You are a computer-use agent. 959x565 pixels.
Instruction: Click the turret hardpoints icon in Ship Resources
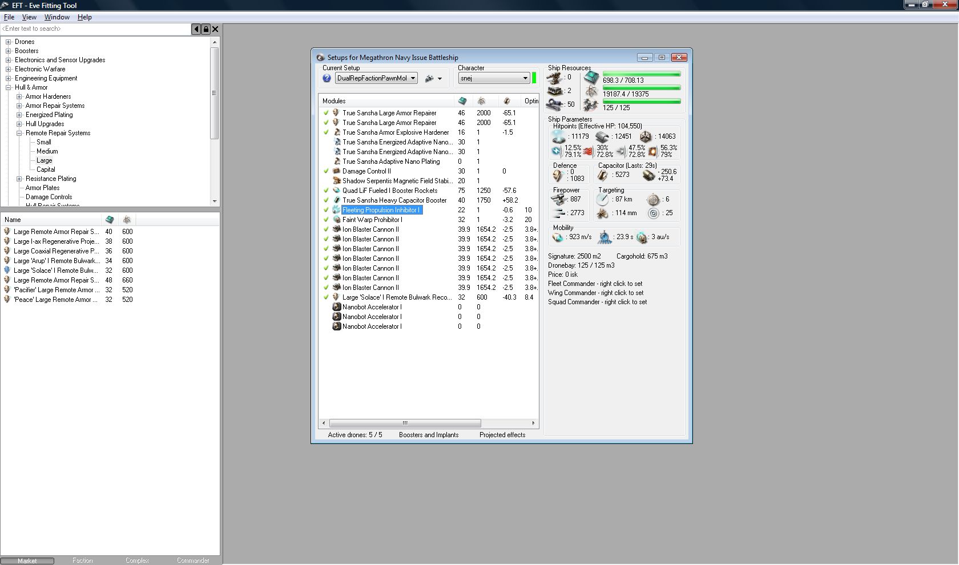point(555,78)
